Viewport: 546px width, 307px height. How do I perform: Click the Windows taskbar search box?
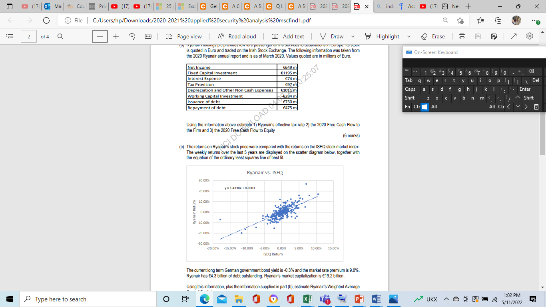88,299
